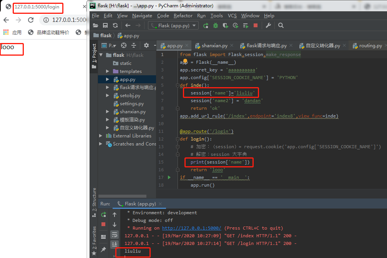
Task: Stop the app with red square toolbar icon
Action: tap(256, 25)
